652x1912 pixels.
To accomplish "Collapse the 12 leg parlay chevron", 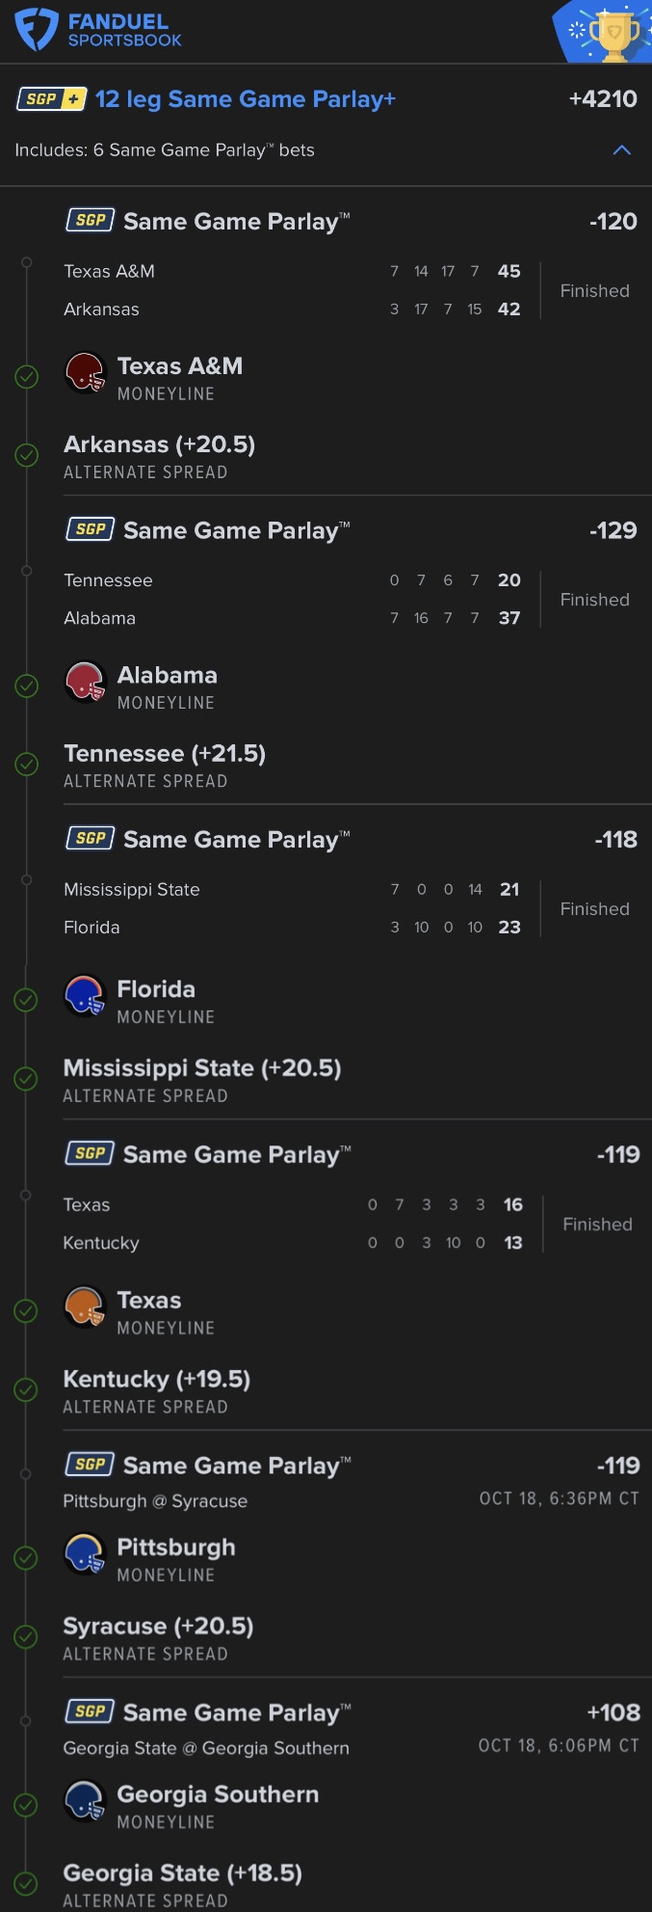I will [622, 150].
